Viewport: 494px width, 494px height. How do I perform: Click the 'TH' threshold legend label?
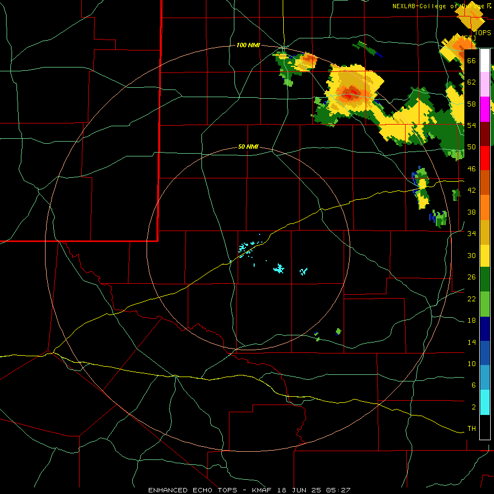(471, 428)
